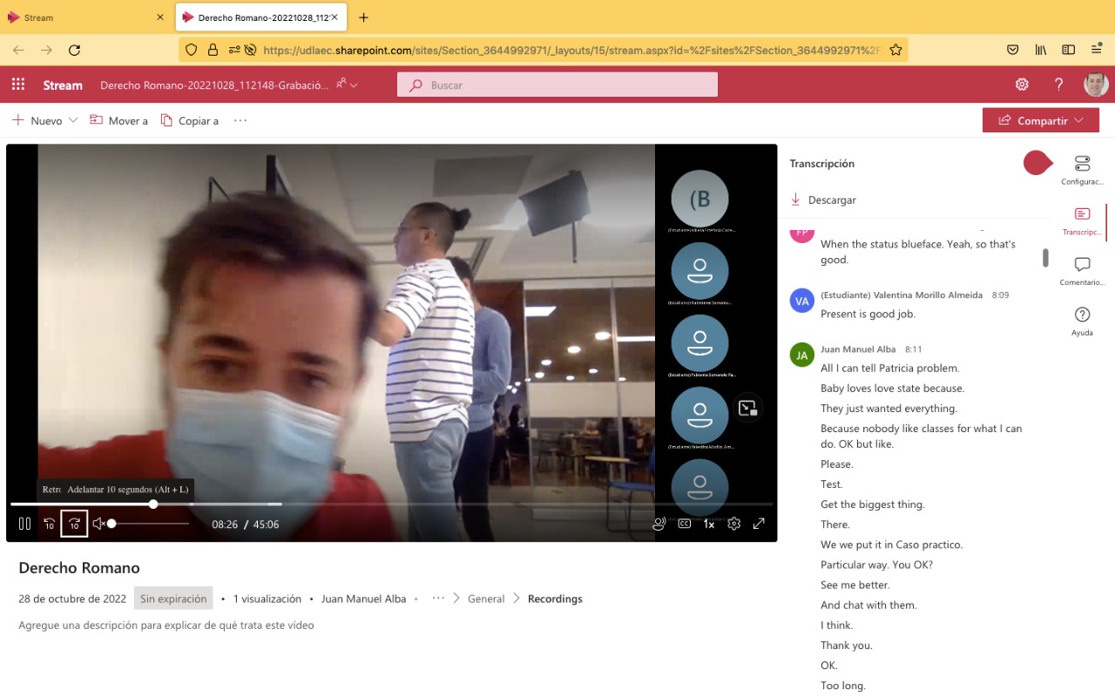Open the Configuración side panel
Viewport: 1115px width, 697px height.
pos(1082,169)
